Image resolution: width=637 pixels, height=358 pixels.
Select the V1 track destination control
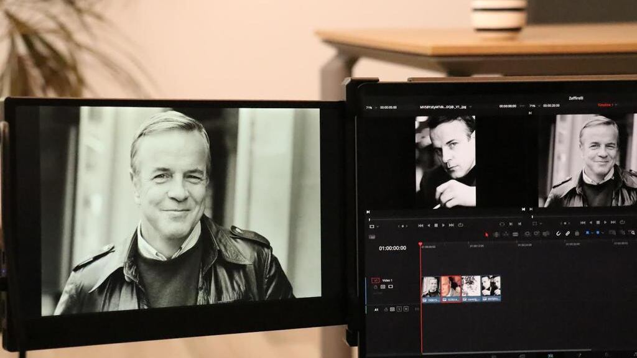pyautogui.click(x=375, y=280)
